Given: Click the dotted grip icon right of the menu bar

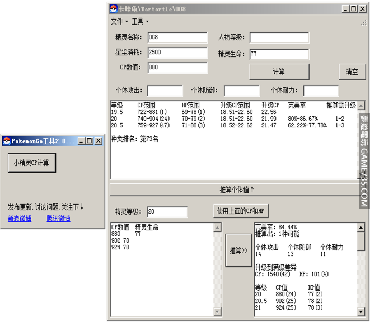Looking at the screenshot, I should (x=364, y=22).
